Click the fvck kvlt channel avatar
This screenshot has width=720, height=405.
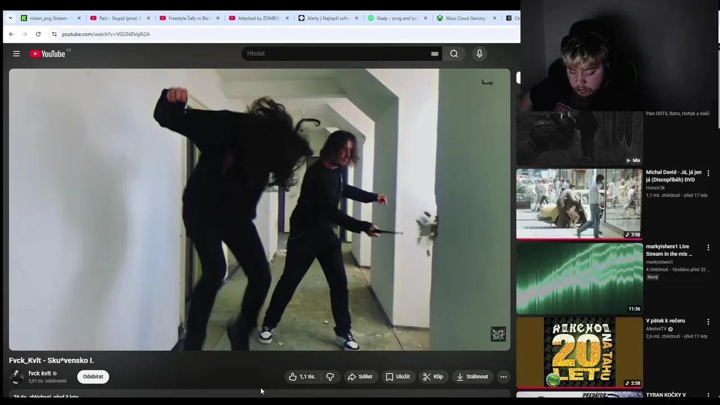click(x=17, y=376)
